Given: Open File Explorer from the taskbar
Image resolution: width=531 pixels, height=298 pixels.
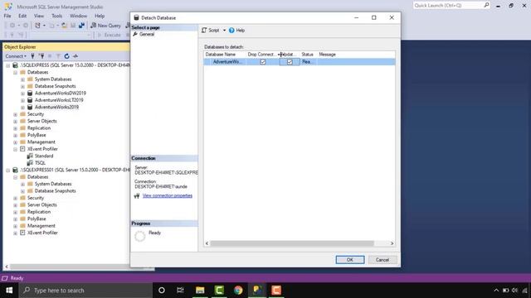Looking at the screenshot, I should [200, 290].
